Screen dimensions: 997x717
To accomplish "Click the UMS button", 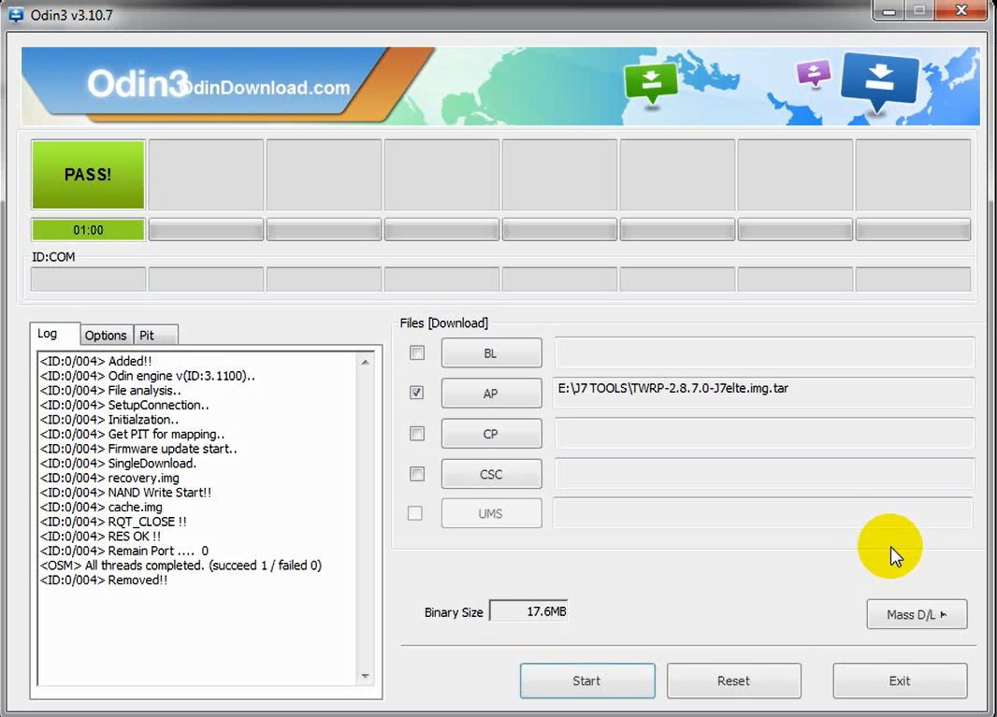I will (492, 513).
